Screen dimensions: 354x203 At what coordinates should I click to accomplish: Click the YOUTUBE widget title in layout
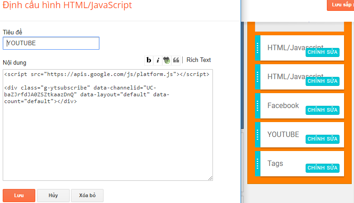(283, 134)
